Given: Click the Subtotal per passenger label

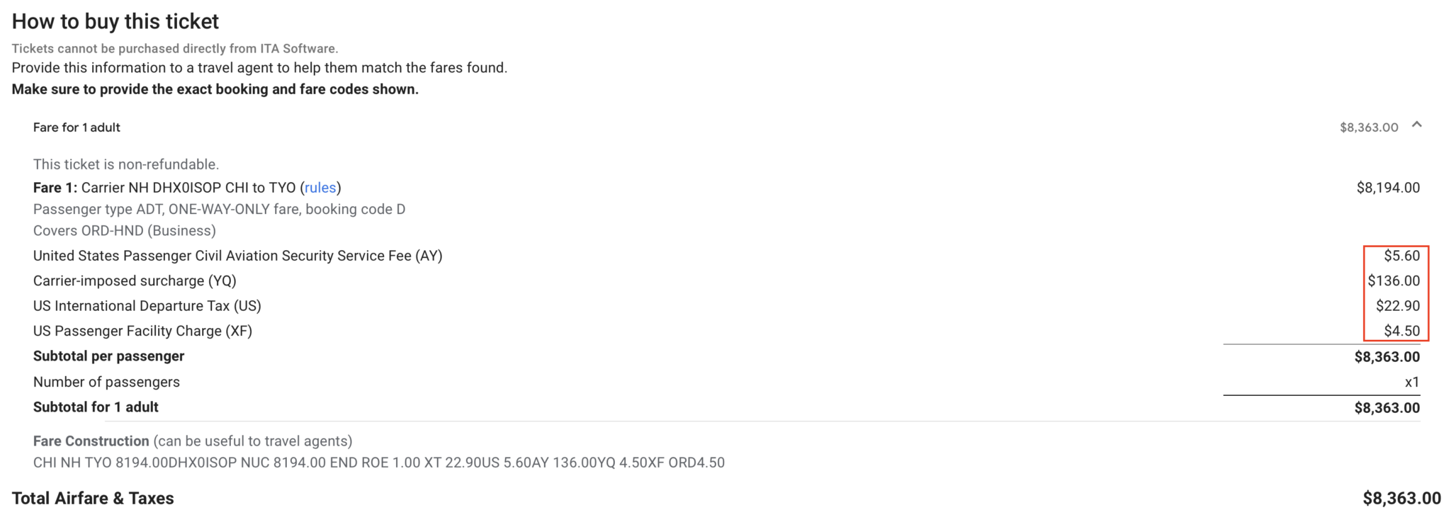Looking at the screenshot, I should point(108,356).
